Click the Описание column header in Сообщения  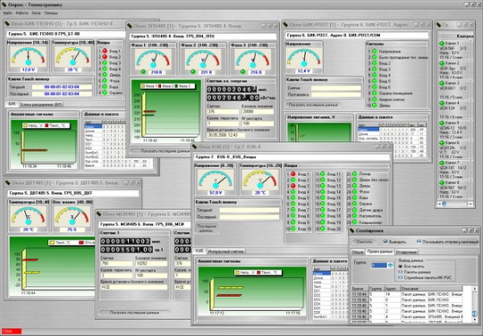(x=430, y=289)
